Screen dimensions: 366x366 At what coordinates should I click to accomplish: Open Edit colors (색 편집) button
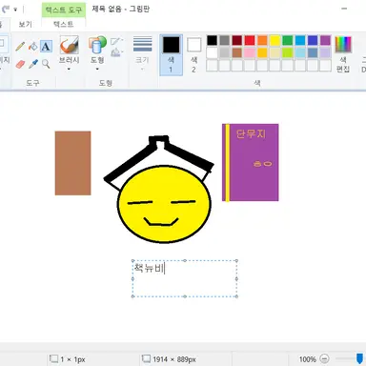[x=343, y=54]
